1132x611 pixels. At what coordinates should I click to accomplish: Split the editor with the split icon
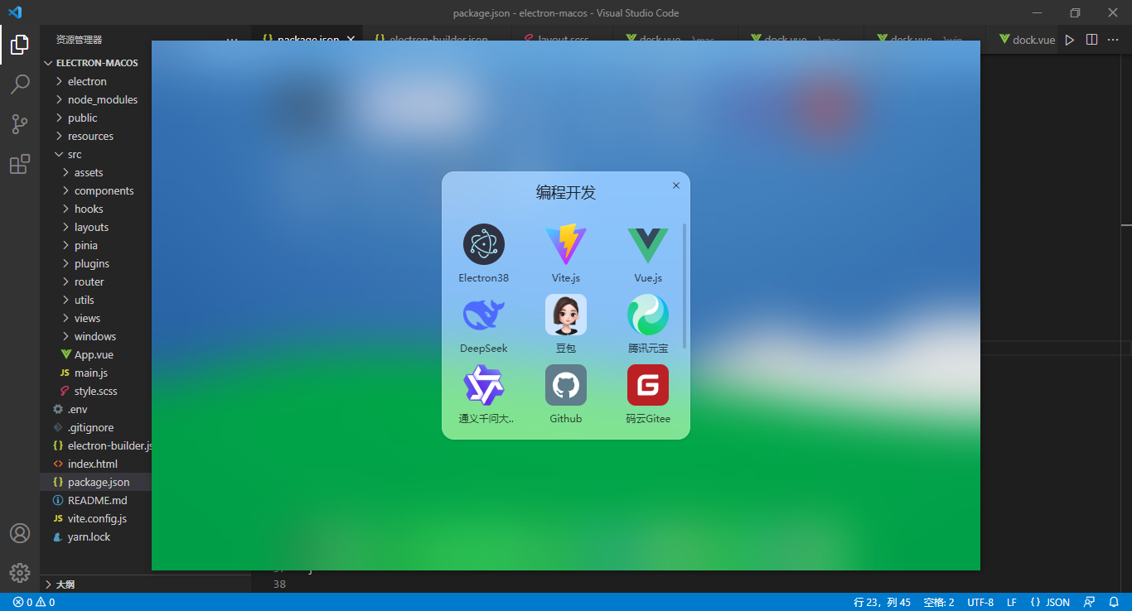pos(1091,40)
